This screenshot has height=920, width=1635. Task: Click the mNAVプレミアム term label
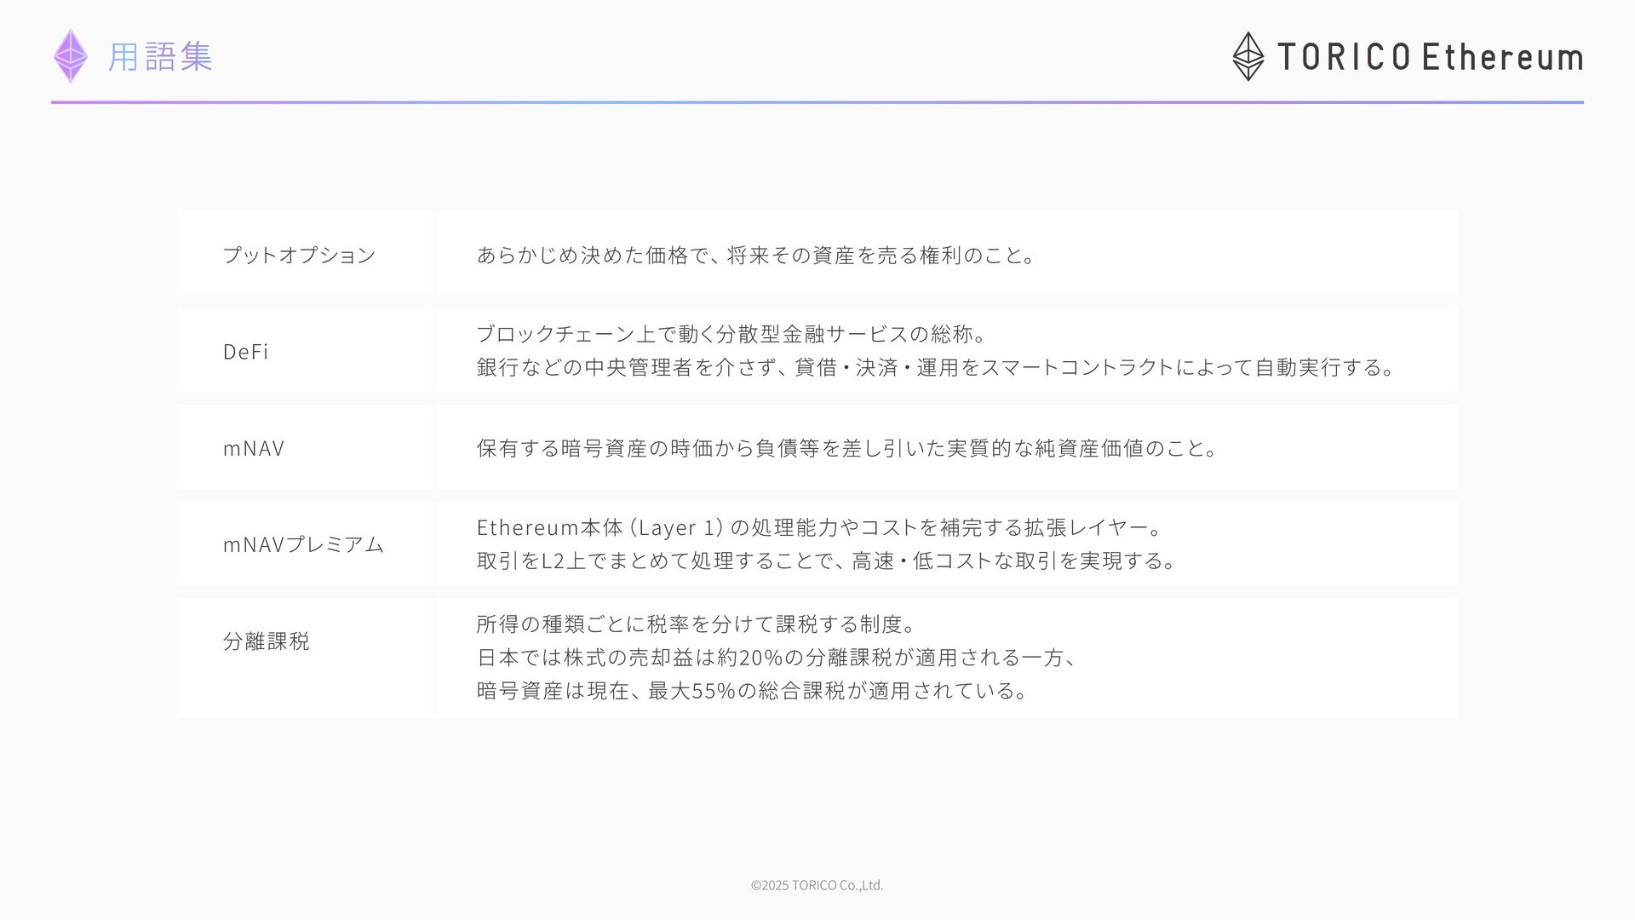[x=303, y=544]
